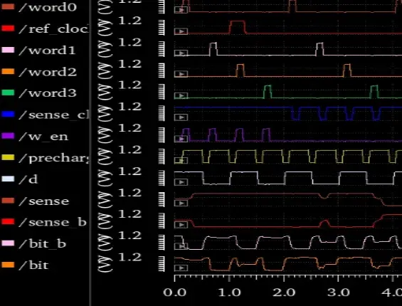Select the /bit_b signal name
402x306 pixels.
click(x=43, y=243)
